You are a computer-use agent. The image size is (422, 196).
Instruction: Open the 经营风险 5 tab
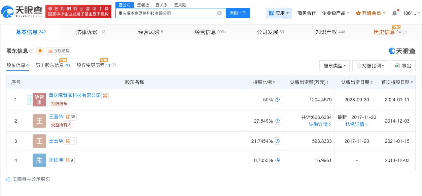150,32
